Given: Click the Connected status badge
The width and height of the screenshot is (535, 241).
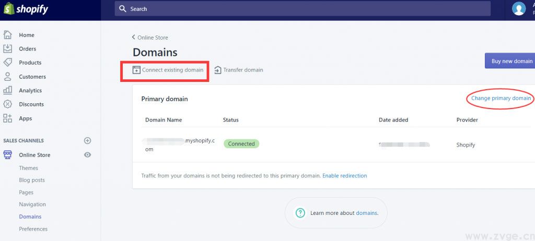Looking at the screenshot, I should (241, 144).
